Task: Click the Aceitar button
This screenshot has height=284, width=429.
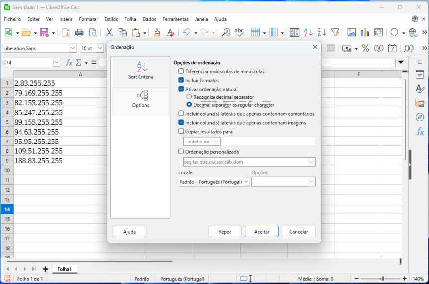Action: click(262, 232)
